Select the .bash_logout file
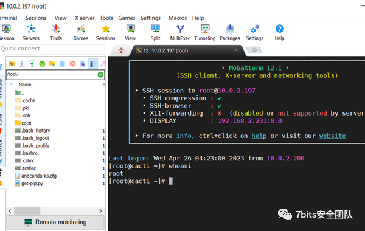Screen dimensions: 365x231 [x=32, y=138]
